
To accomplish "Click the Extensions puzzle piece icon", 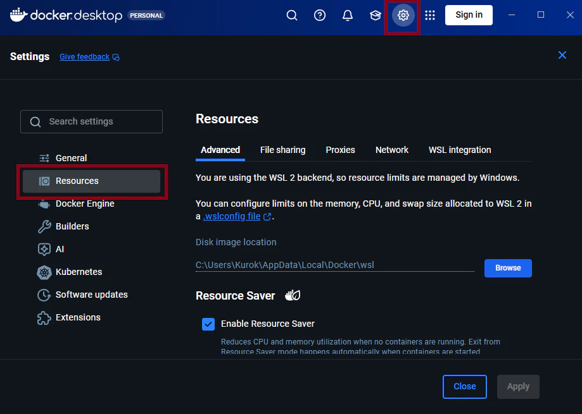I will (x=44, y=318).
